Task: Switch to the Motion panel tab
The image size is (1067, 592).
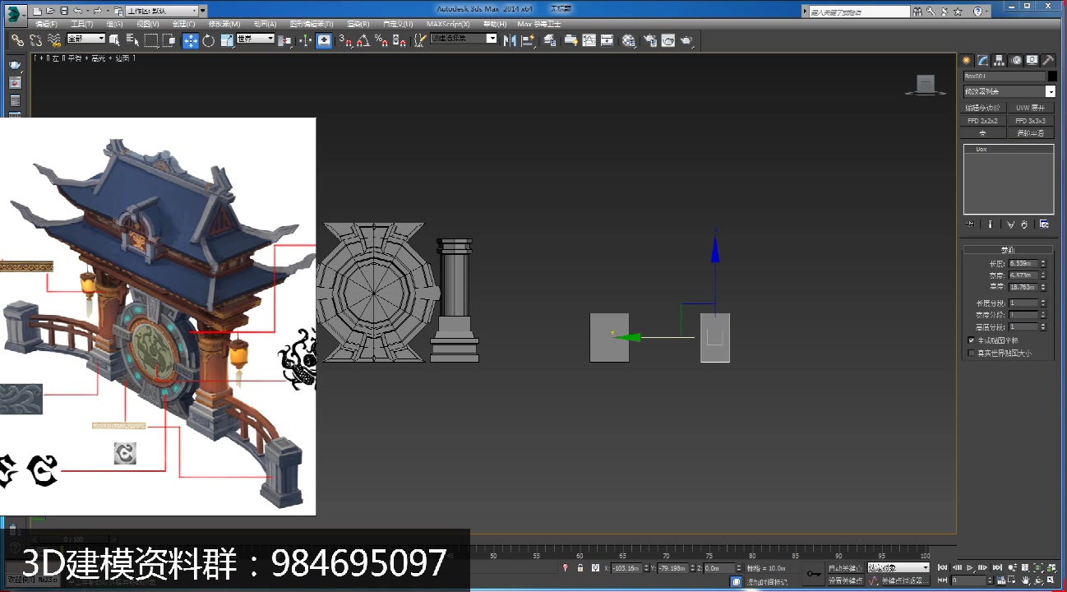Action: click(x=1016, y=60)
